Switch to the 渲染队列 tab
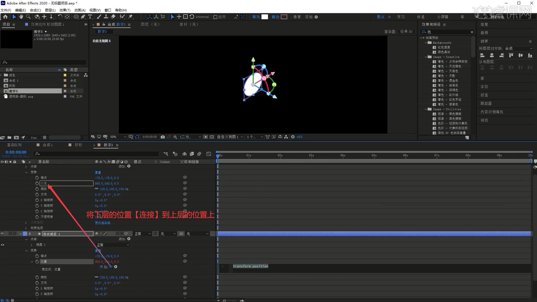The image size is (537, 302). tap(14, 145)
